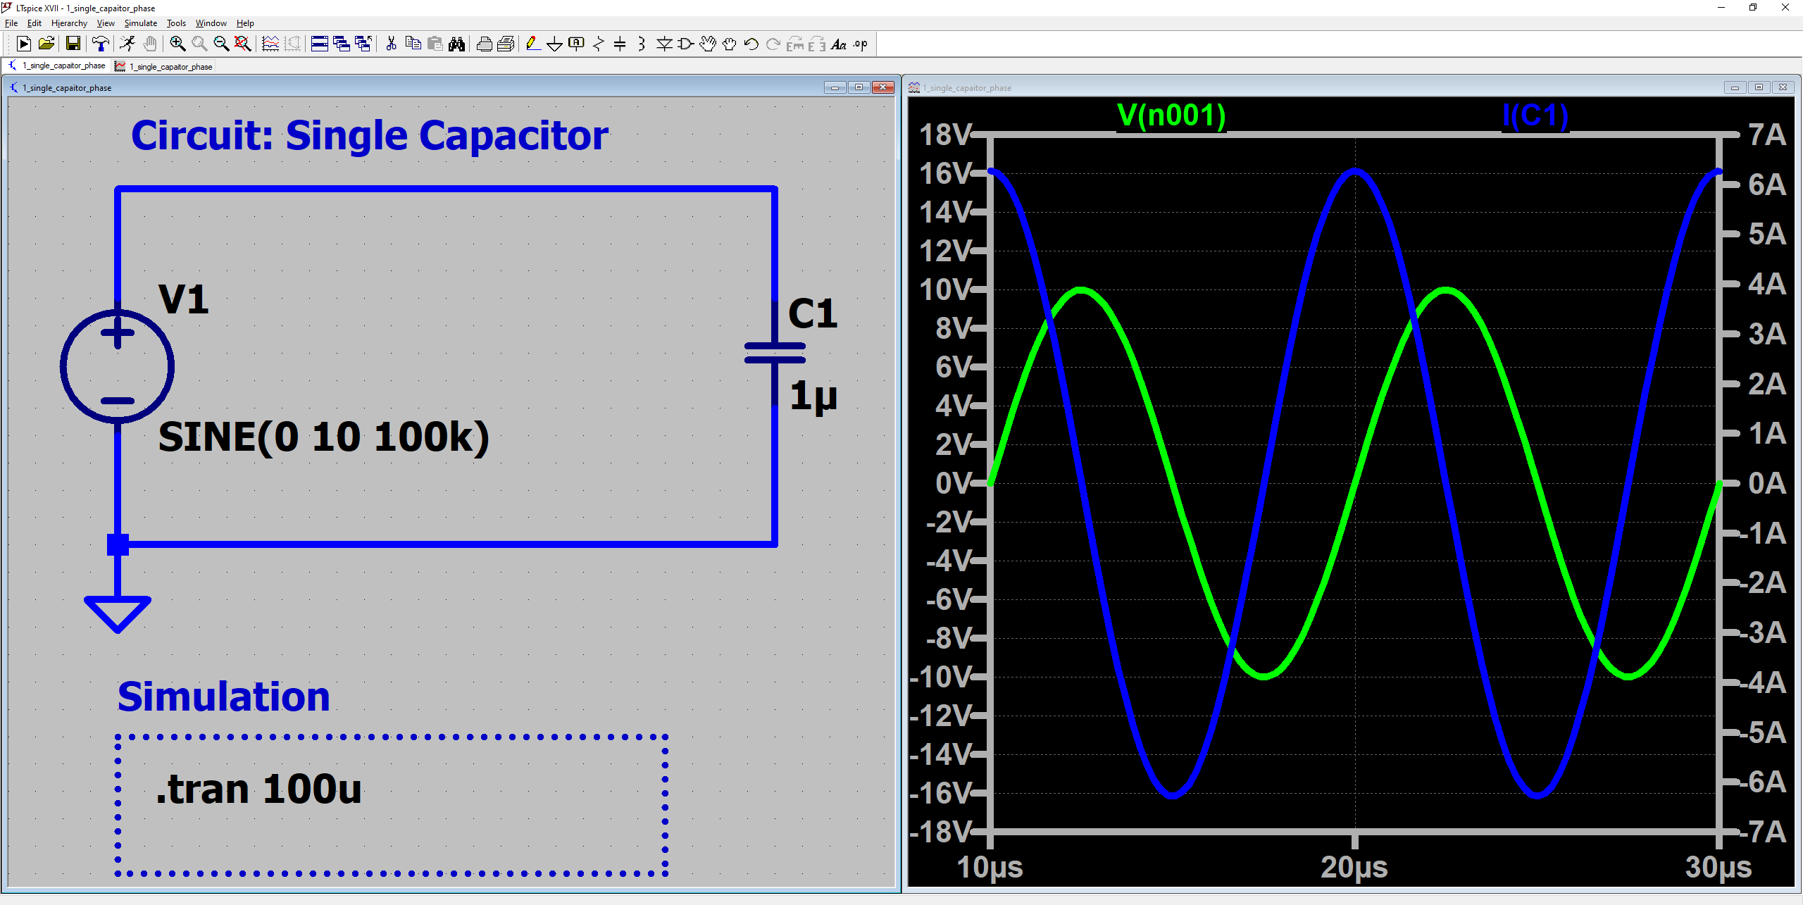1803x905 pixels.
Task: Place a ground symbol from toolbar
Action: coord(554,44)
